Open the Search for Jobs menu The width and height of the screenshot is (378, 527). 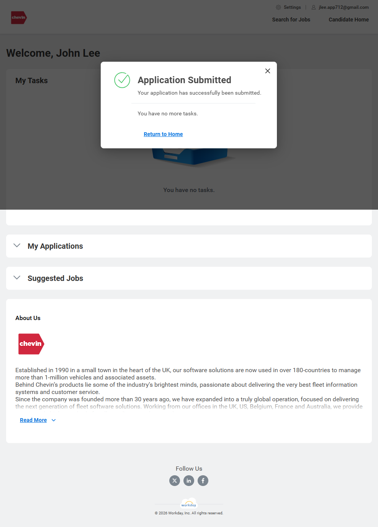(x=291, y=20)
